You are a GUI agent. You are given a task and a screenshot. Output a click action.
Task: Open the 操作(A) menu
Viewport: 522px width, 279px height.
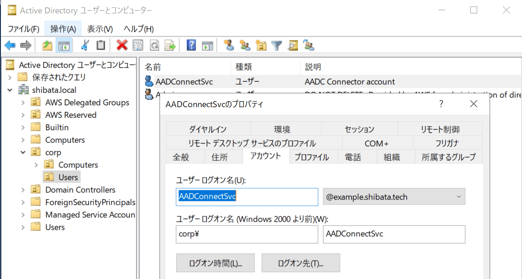coord(63,29)
